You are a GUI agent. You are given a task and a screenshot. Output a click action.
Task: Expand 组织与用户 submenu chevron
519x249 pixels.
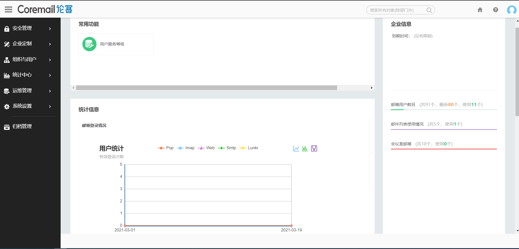tap(50, 60)
